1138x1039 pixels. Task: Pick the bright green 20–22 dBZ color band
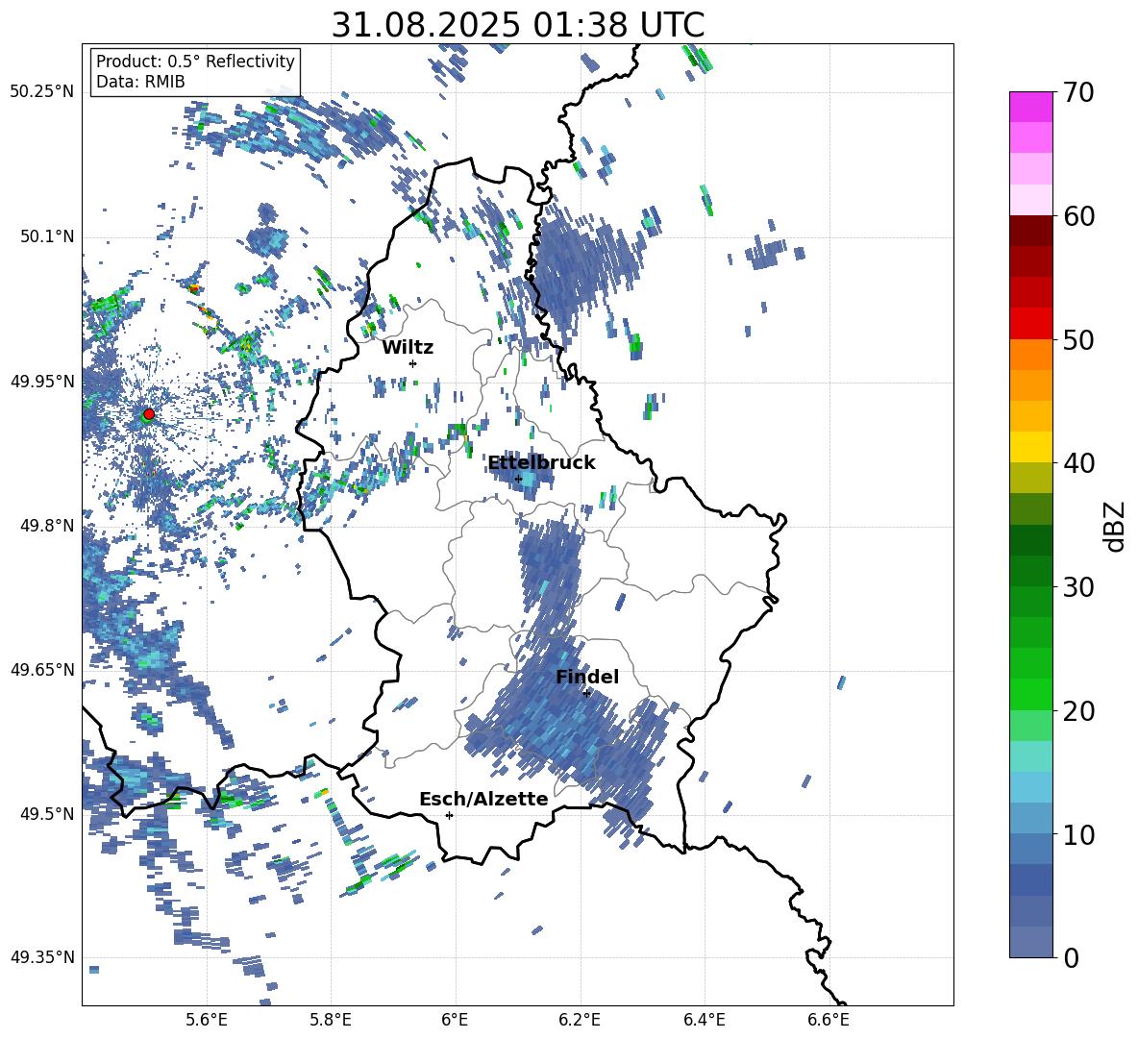(x=1031, y=694)
